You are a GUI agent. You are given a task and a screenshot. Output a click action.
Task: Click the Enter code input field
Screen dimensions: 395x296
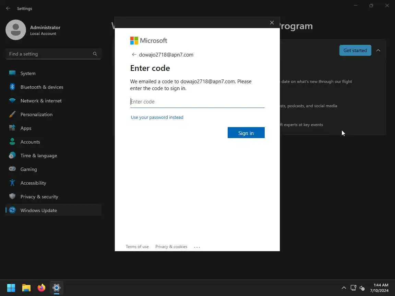click(197, 102)
